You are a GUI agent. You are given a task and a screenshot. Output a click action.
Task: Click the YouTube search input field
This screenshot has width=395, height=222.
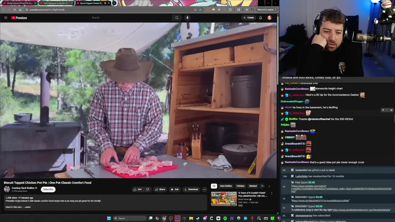131,18
